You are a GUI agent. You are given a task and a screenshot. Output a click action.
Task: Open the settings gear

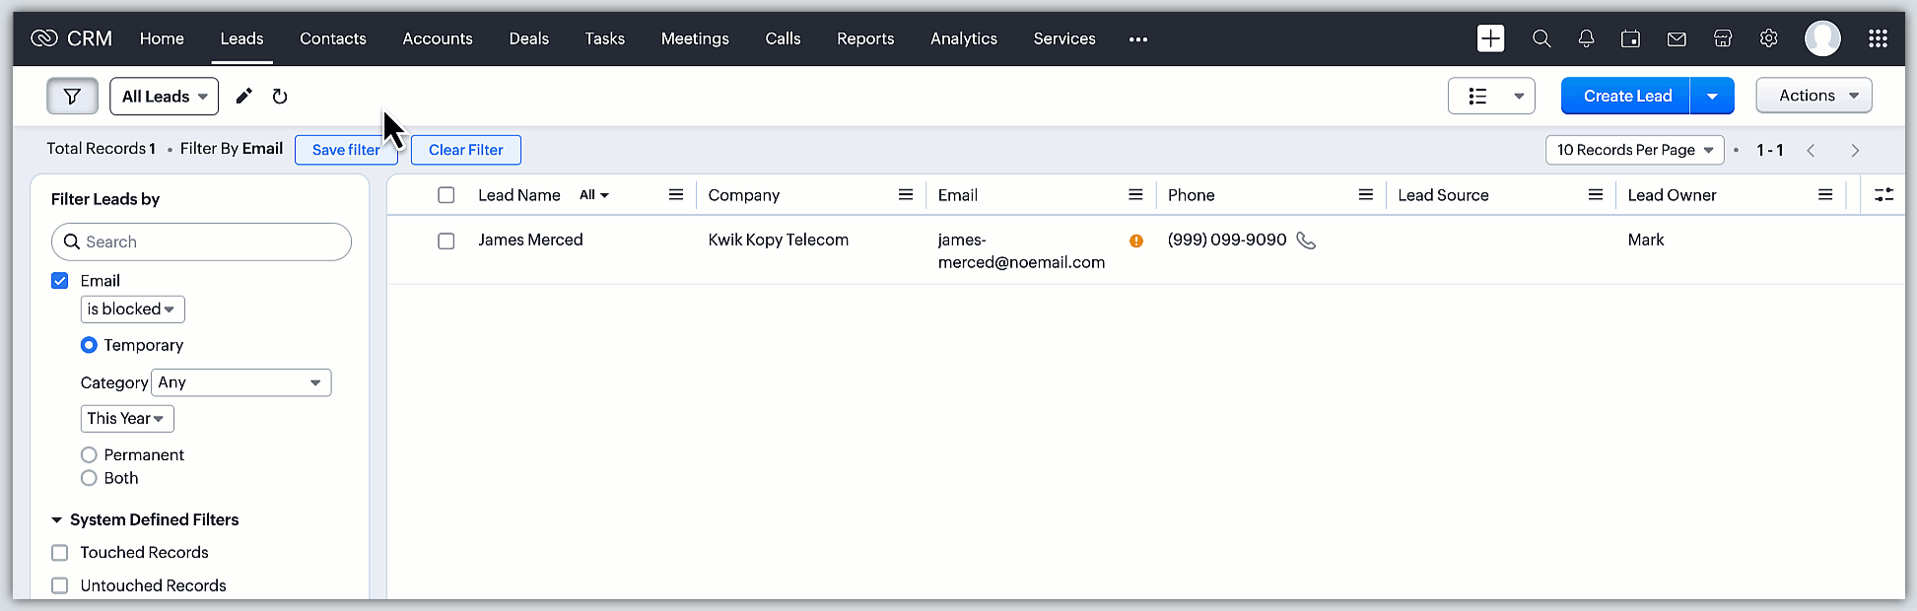[1769, 38]
